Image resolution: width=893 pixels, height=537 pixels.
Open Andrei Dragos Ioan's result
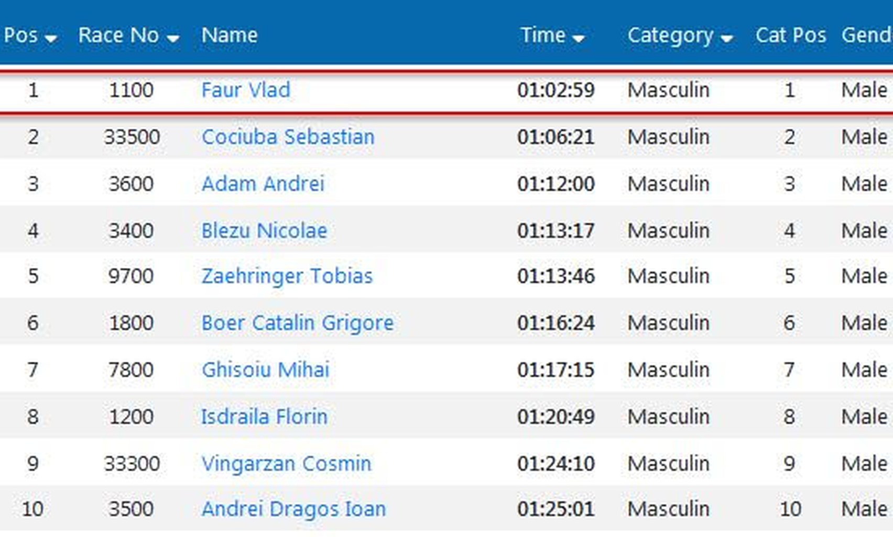[x=294, y=509]
